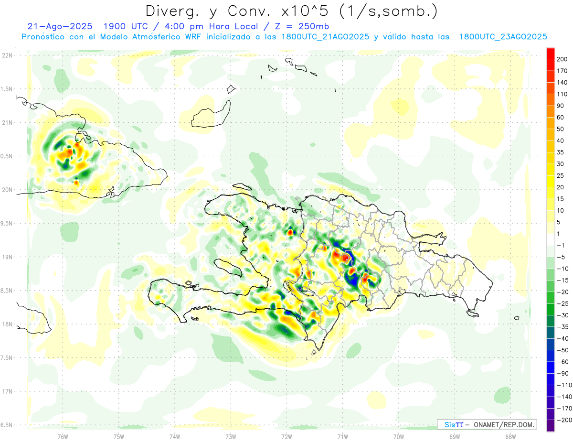Click the '17N' latitude label
This screenshot has width=573, height=443.
[7, 391]
